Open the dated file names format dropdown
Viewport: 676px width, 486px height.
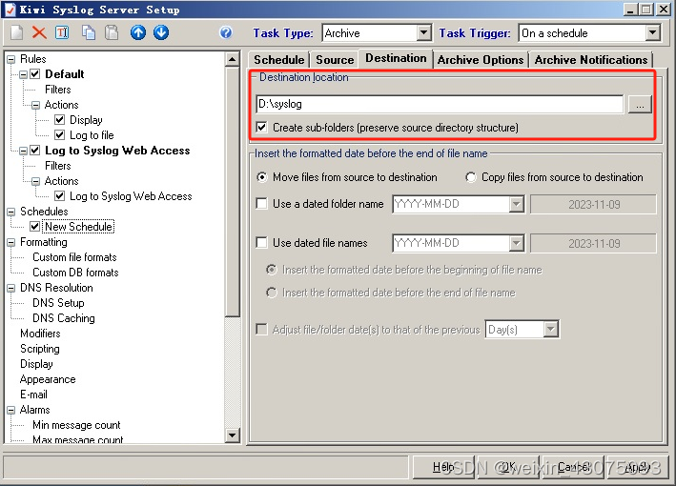[516, 243]
